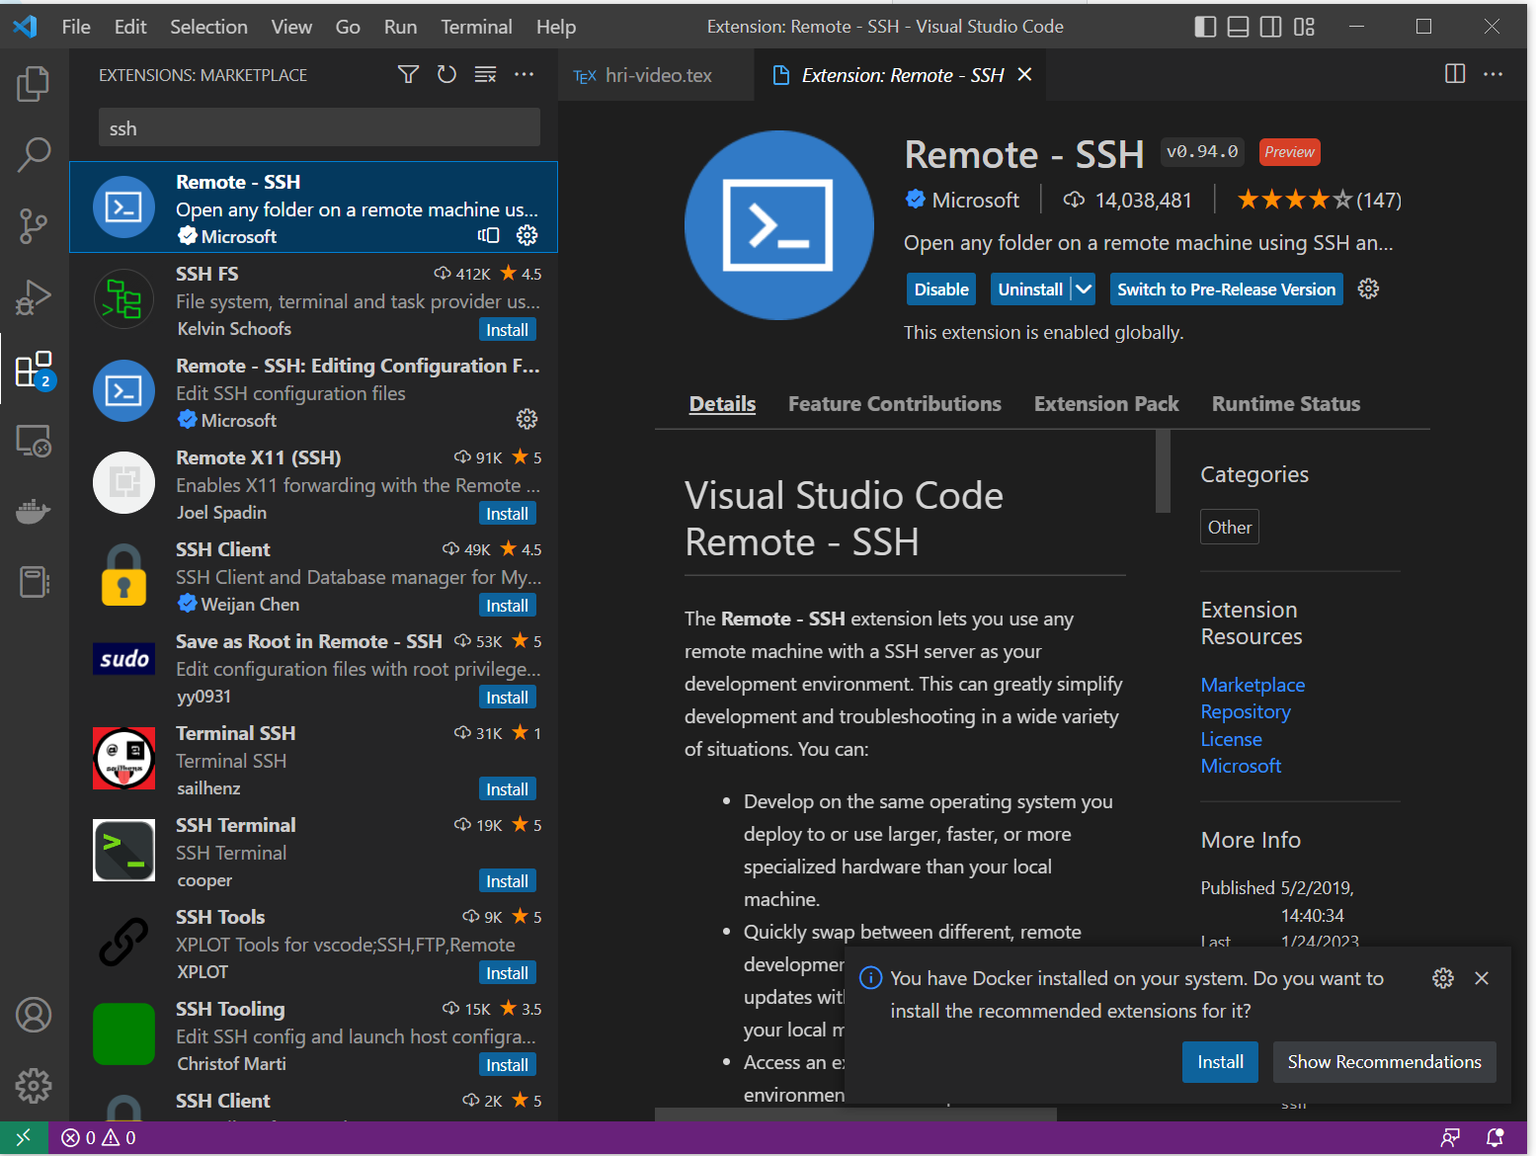Image resolution: width=1536 pixels, height=1156 pixels.
Task: Open the Go menu
Action: click(x=348, y=27)
